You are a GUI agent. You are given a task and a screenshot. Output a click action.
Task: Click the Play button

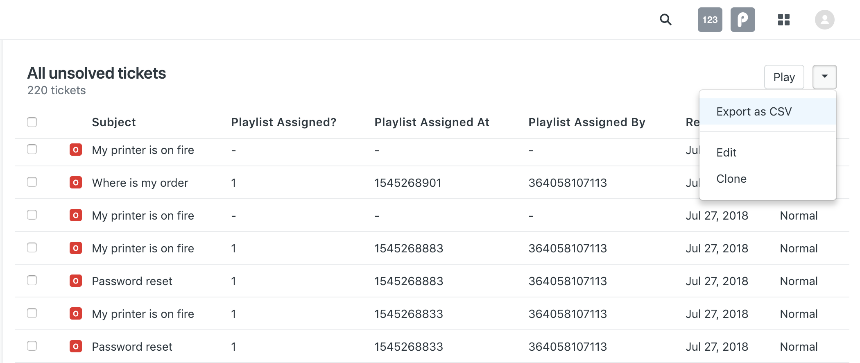pyautogui.click(x=784, y=77)
